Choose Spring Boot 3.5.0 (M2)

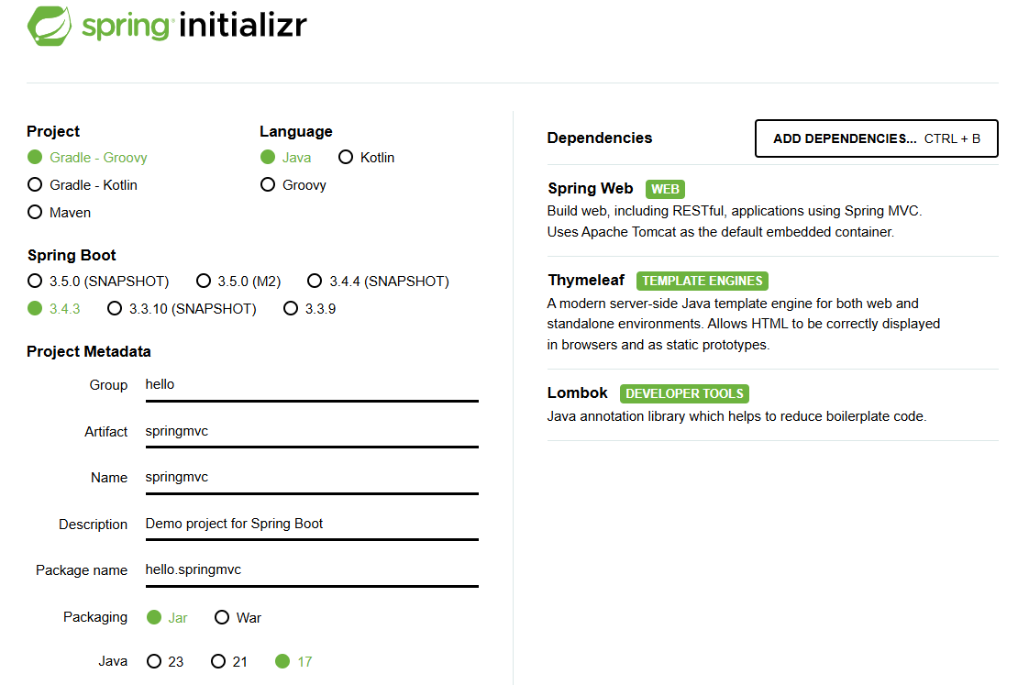[x=238, y=282]
